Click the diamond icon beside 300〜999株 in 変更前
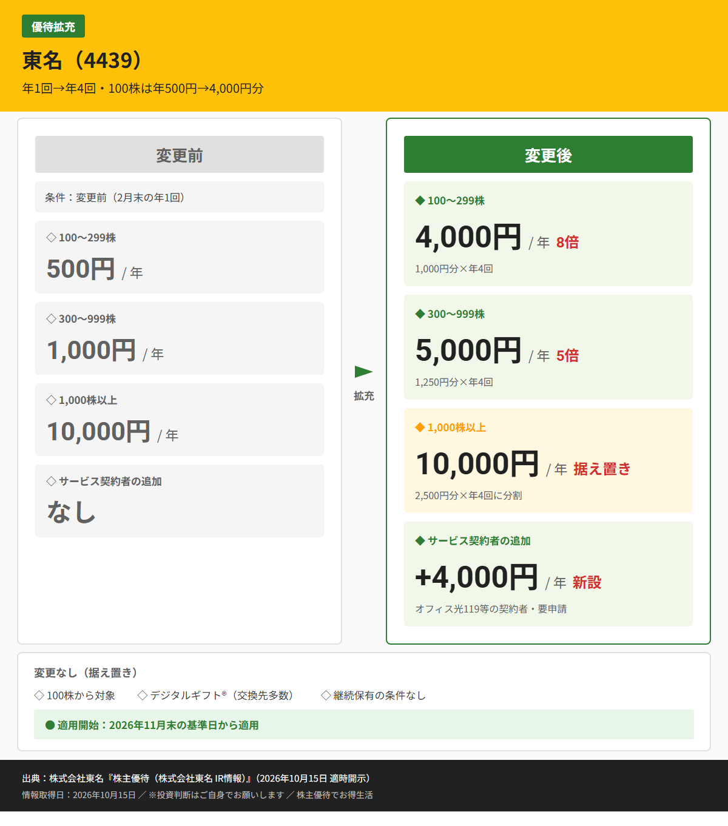Image resolution: width=728 pixels, height=826 pixels. (x=51, y=319)
